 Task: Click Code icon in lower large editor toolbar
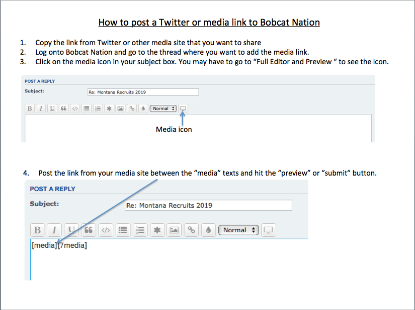coord(106,230)
